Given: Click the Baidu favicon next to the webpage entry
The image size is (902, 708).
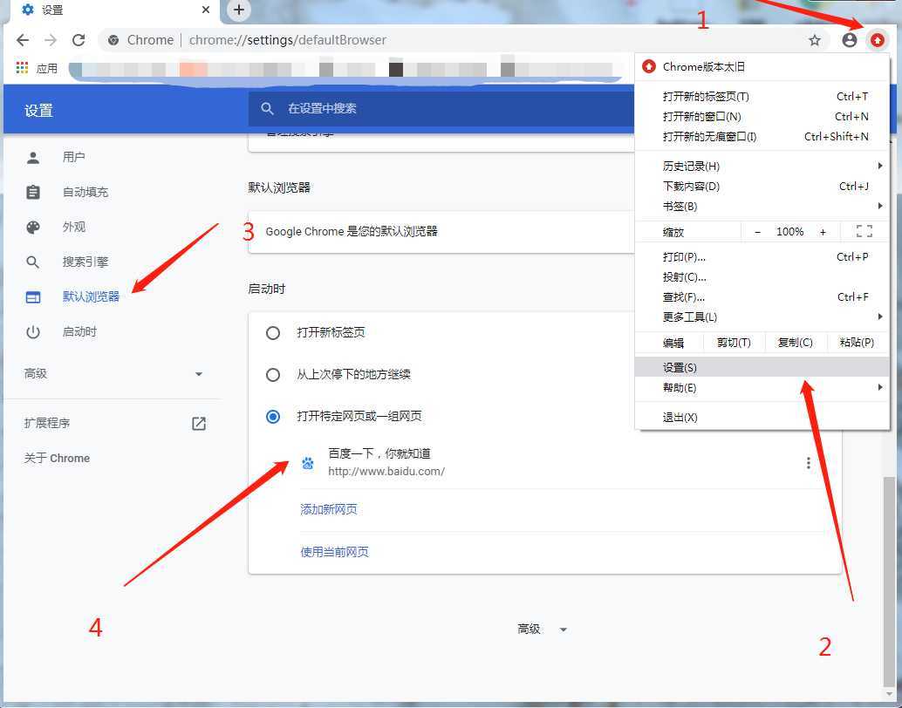Looking at the screenshot, I should (x=307, y=462).
